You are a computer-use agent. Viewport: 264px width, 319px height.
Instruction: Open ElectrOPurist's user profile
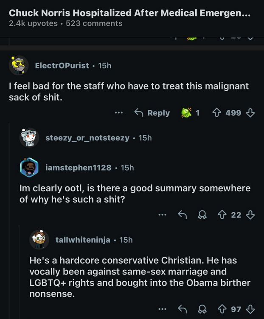click(62, 66)
